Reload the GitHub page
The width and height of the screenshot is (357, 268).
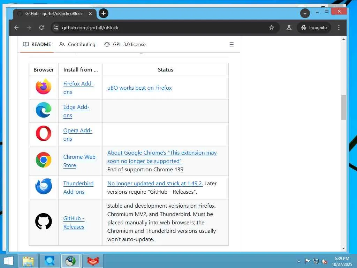(x=41, y=28)
